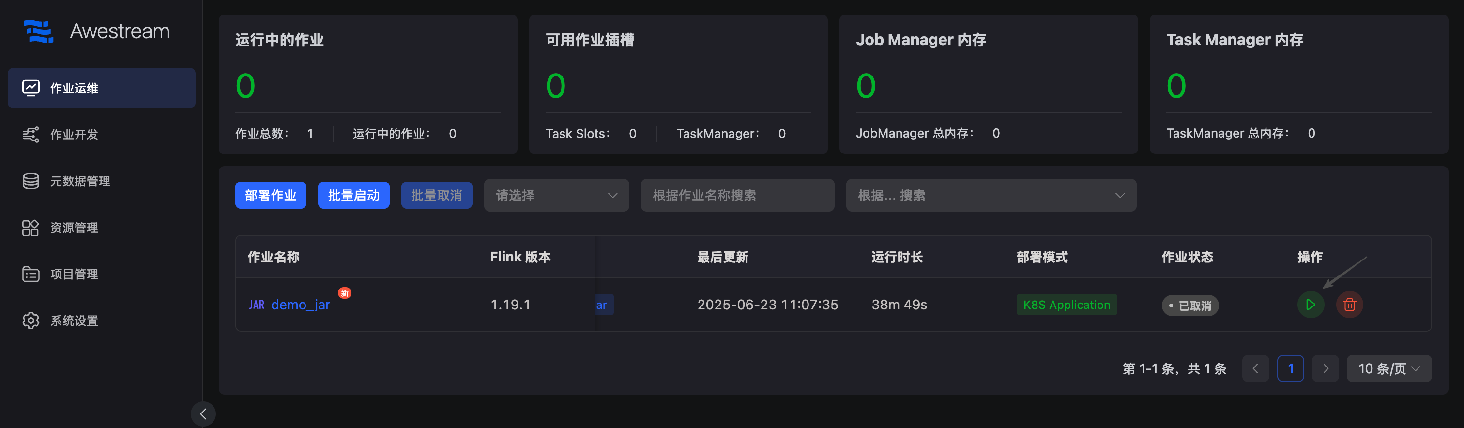Open the 项目管理 sidebar menu

click(74, 275)
